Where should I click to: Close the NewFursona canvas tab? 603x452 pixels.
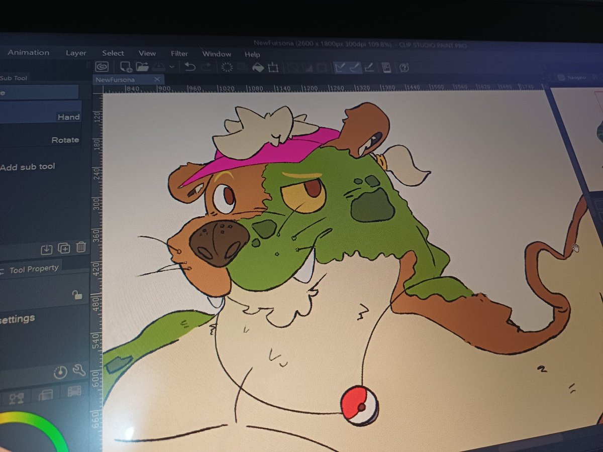[x=157, y=79]
